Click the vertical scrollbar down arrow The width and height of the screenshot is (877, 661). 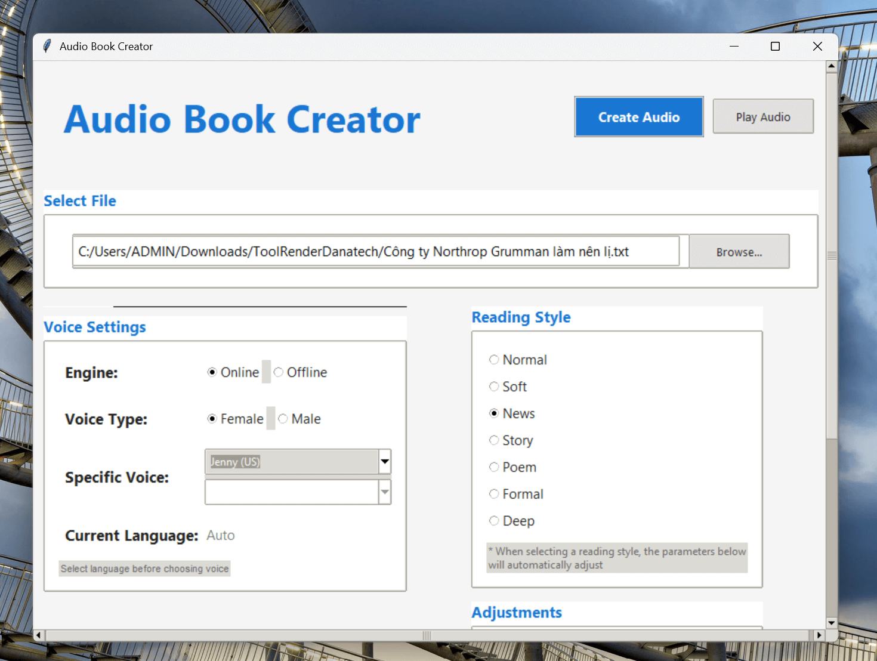(832, 623)
